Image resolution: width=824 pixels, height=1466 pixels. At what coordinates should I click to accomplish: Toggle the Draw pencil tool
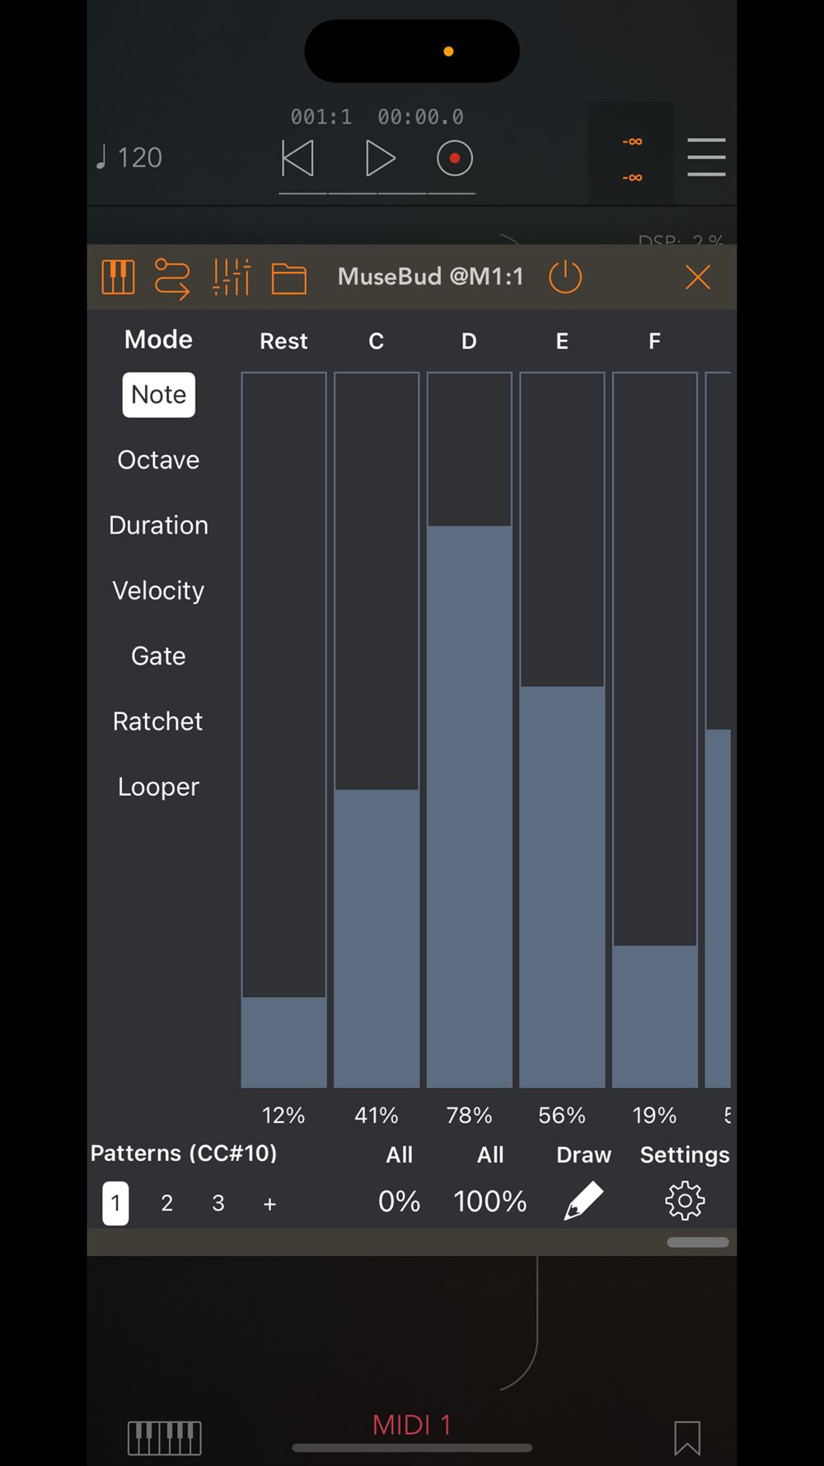(583, 1201)
